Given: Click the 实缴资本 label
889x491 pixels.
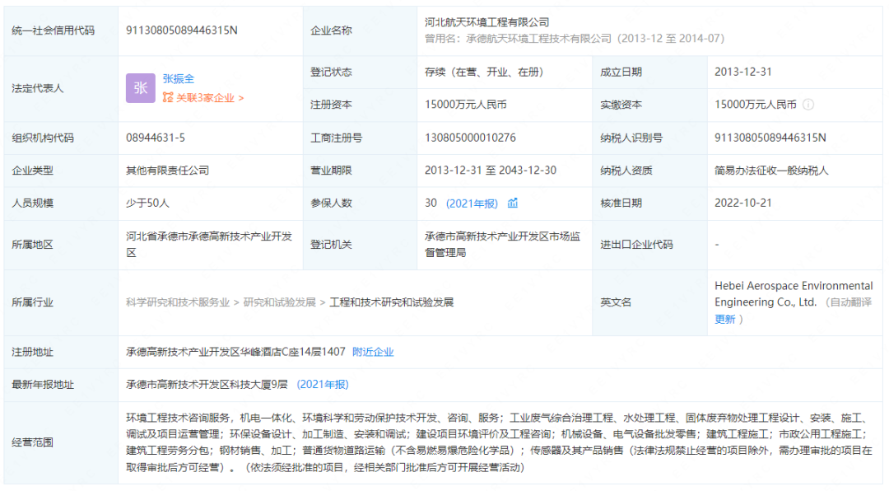Looking at the screenshot, I should click(x=621, y=105).
